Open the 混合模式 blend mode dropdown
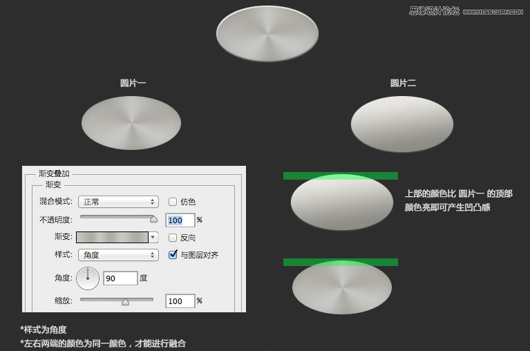 pyautogui.click(x=118, y=202)
